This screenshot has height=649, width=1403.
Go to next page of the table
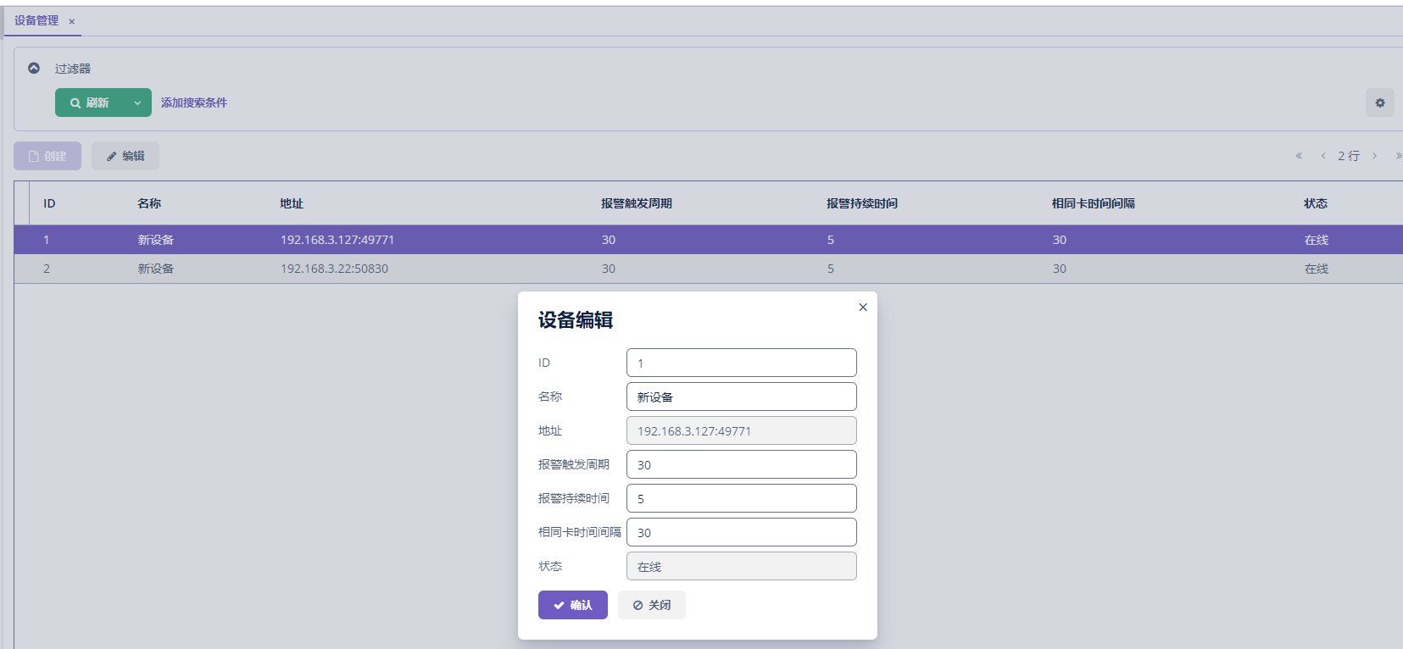pyautogui.click(x=1374, y=156)
